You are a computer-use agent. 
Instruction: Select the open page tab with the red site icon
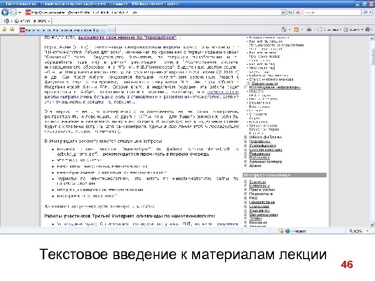(63, 30)
